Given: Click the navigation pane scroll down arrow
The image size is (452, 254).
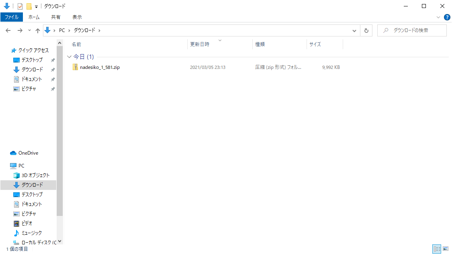Looking at the screenshot, I should (x=60, y=241).
